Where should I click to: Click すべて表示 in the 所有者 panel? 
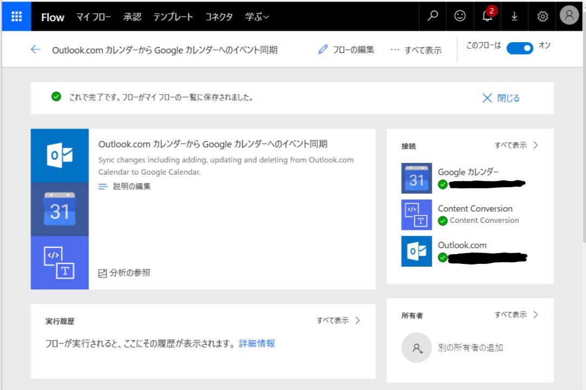510,314
